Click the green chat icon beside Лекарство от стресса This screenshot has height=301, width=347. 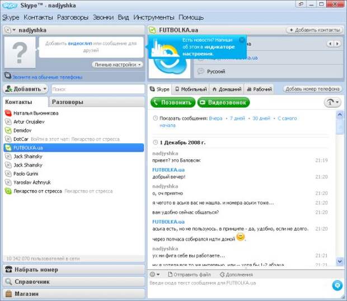coord(8,191)
